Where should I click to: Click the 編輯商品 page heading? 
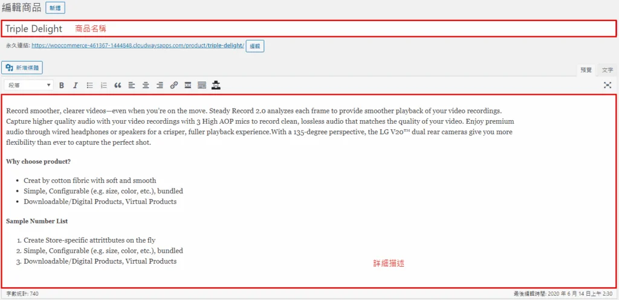coord(21,8)
